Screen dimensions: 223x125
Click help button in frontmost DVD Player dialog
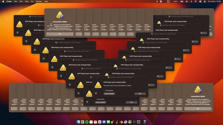click(96, 93)
